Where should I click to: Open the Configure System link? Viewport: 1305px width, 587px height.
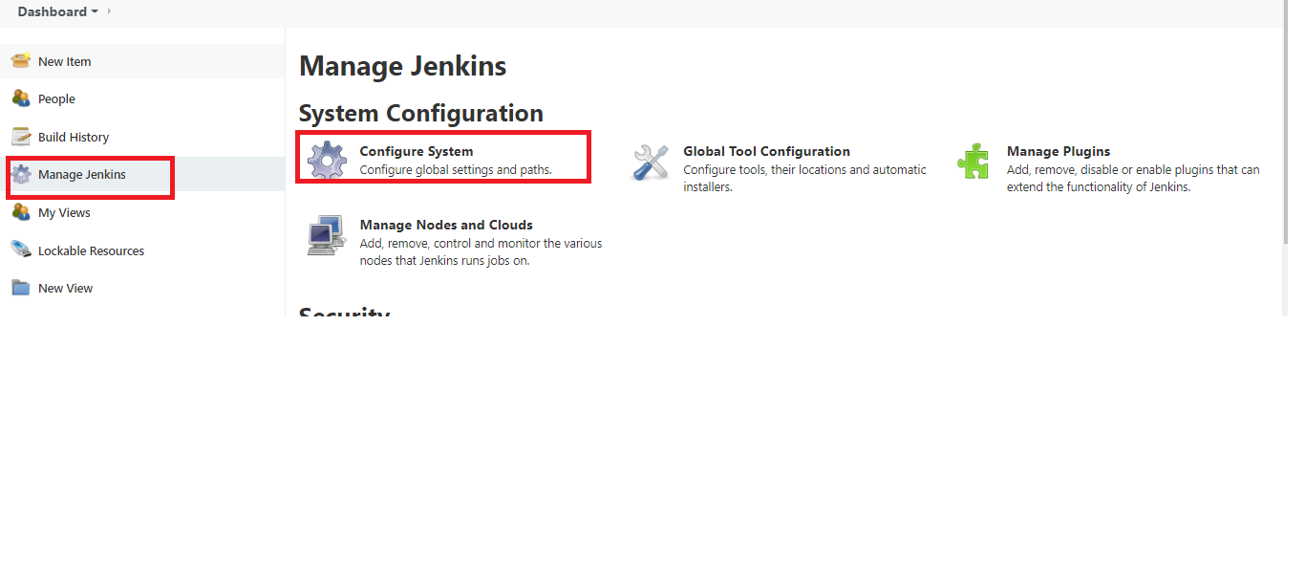[x=417, y=150]
